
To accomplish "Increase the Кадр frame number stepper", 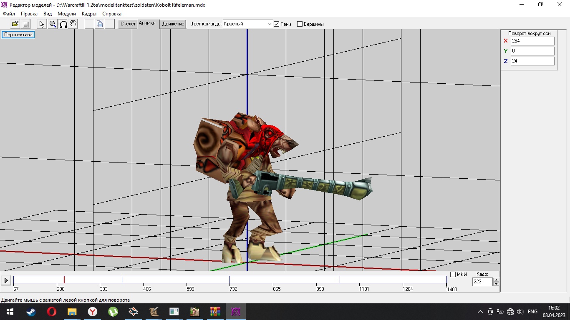I will click(x=496, y=280).
